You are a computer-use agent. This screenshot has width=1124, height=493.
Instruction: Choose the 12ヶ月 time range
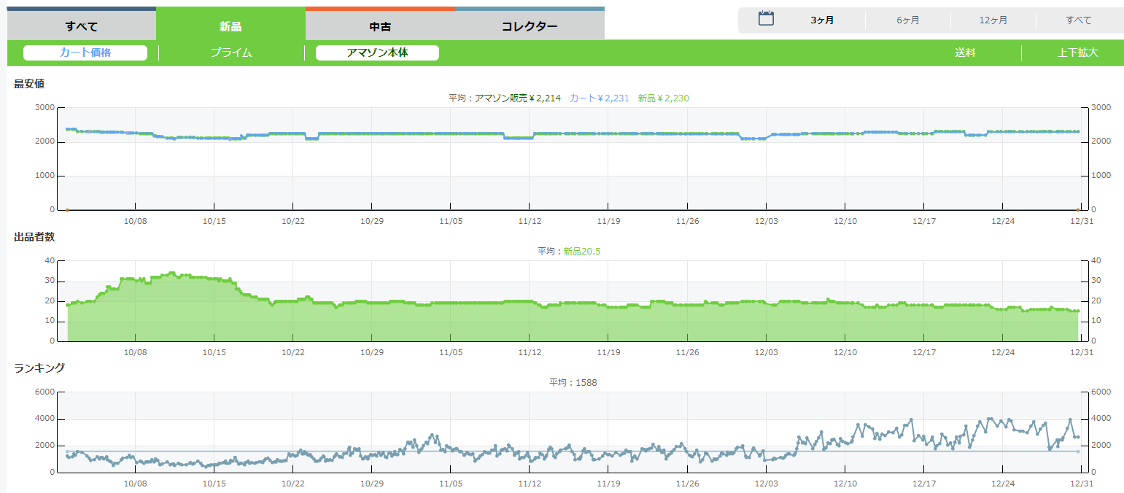point(993,20)
